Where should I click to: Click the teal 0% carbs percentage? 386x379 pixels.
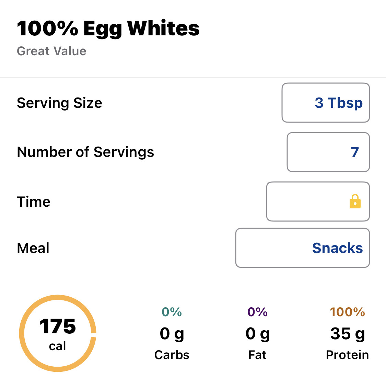tap(172, 312)
